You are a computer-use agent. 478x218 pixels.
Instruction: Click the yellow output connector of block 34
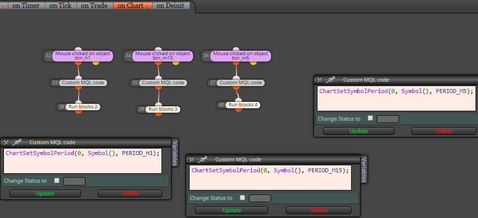(x=176, y=62)
